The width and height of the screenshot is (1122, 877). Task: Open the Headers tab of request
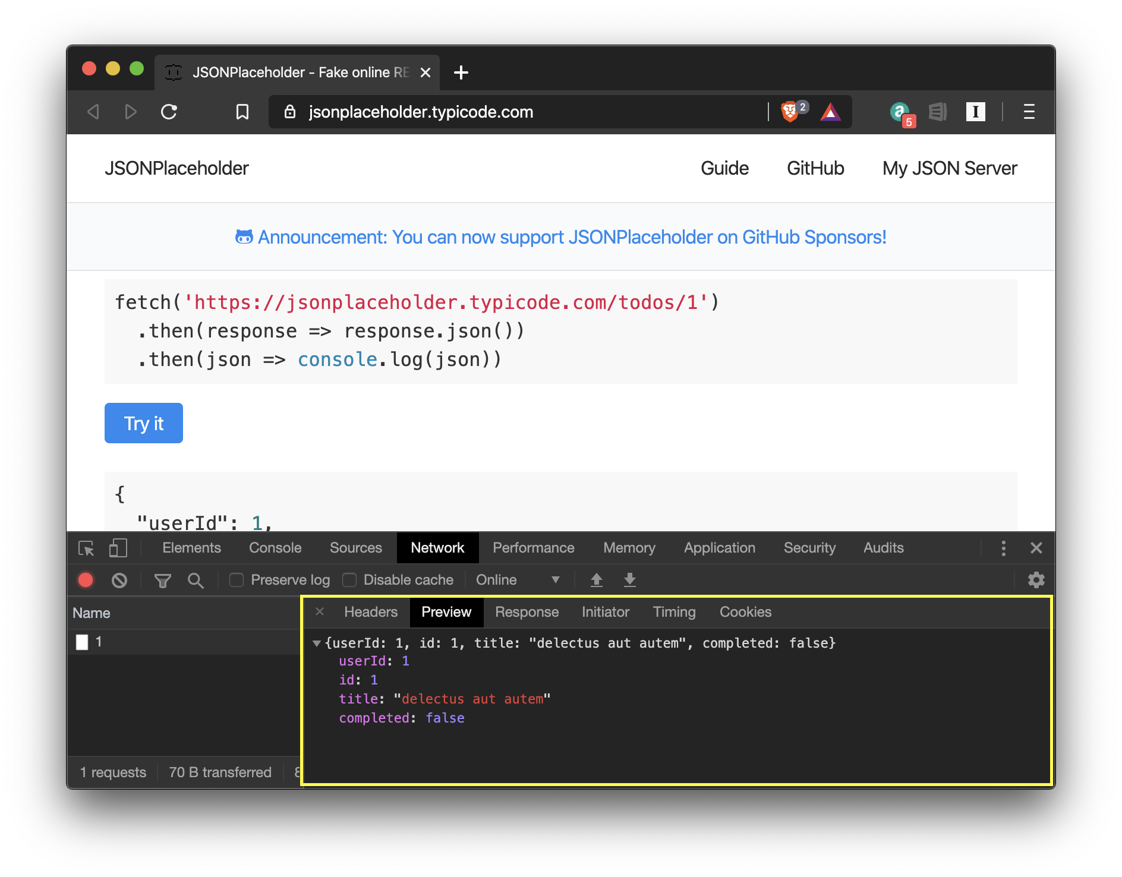tap(370, 612)
